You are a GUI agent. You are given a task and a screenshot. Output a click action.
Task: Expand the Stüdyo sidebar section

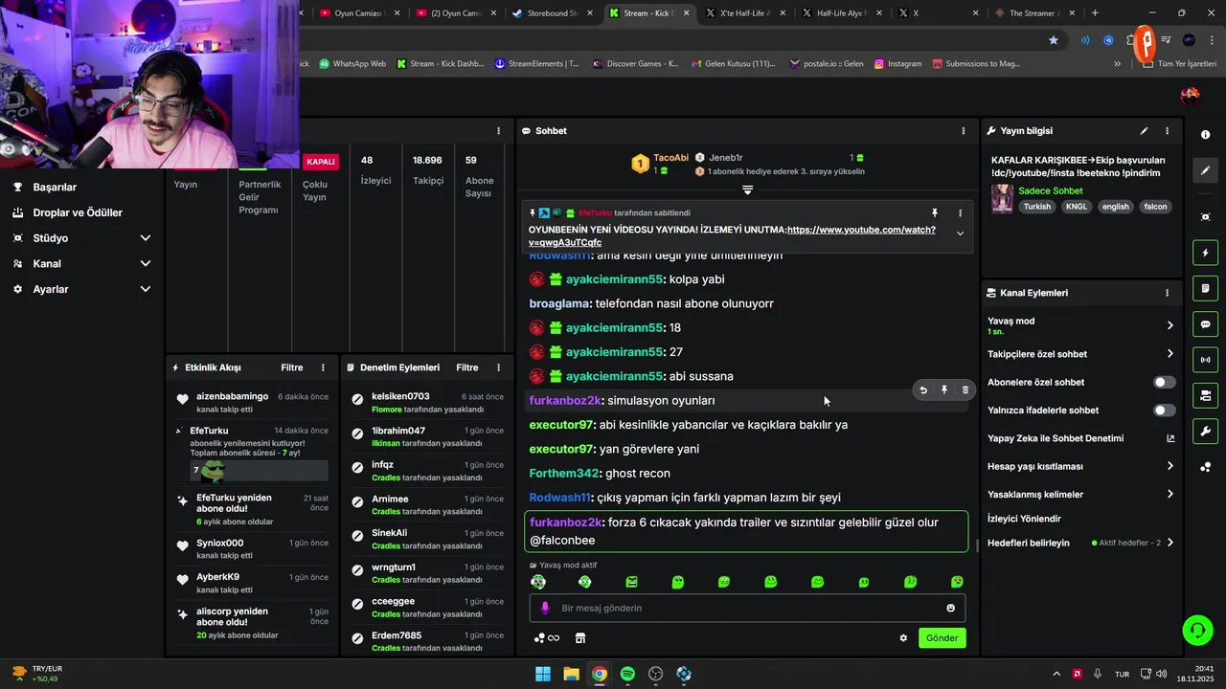(146, 238)
